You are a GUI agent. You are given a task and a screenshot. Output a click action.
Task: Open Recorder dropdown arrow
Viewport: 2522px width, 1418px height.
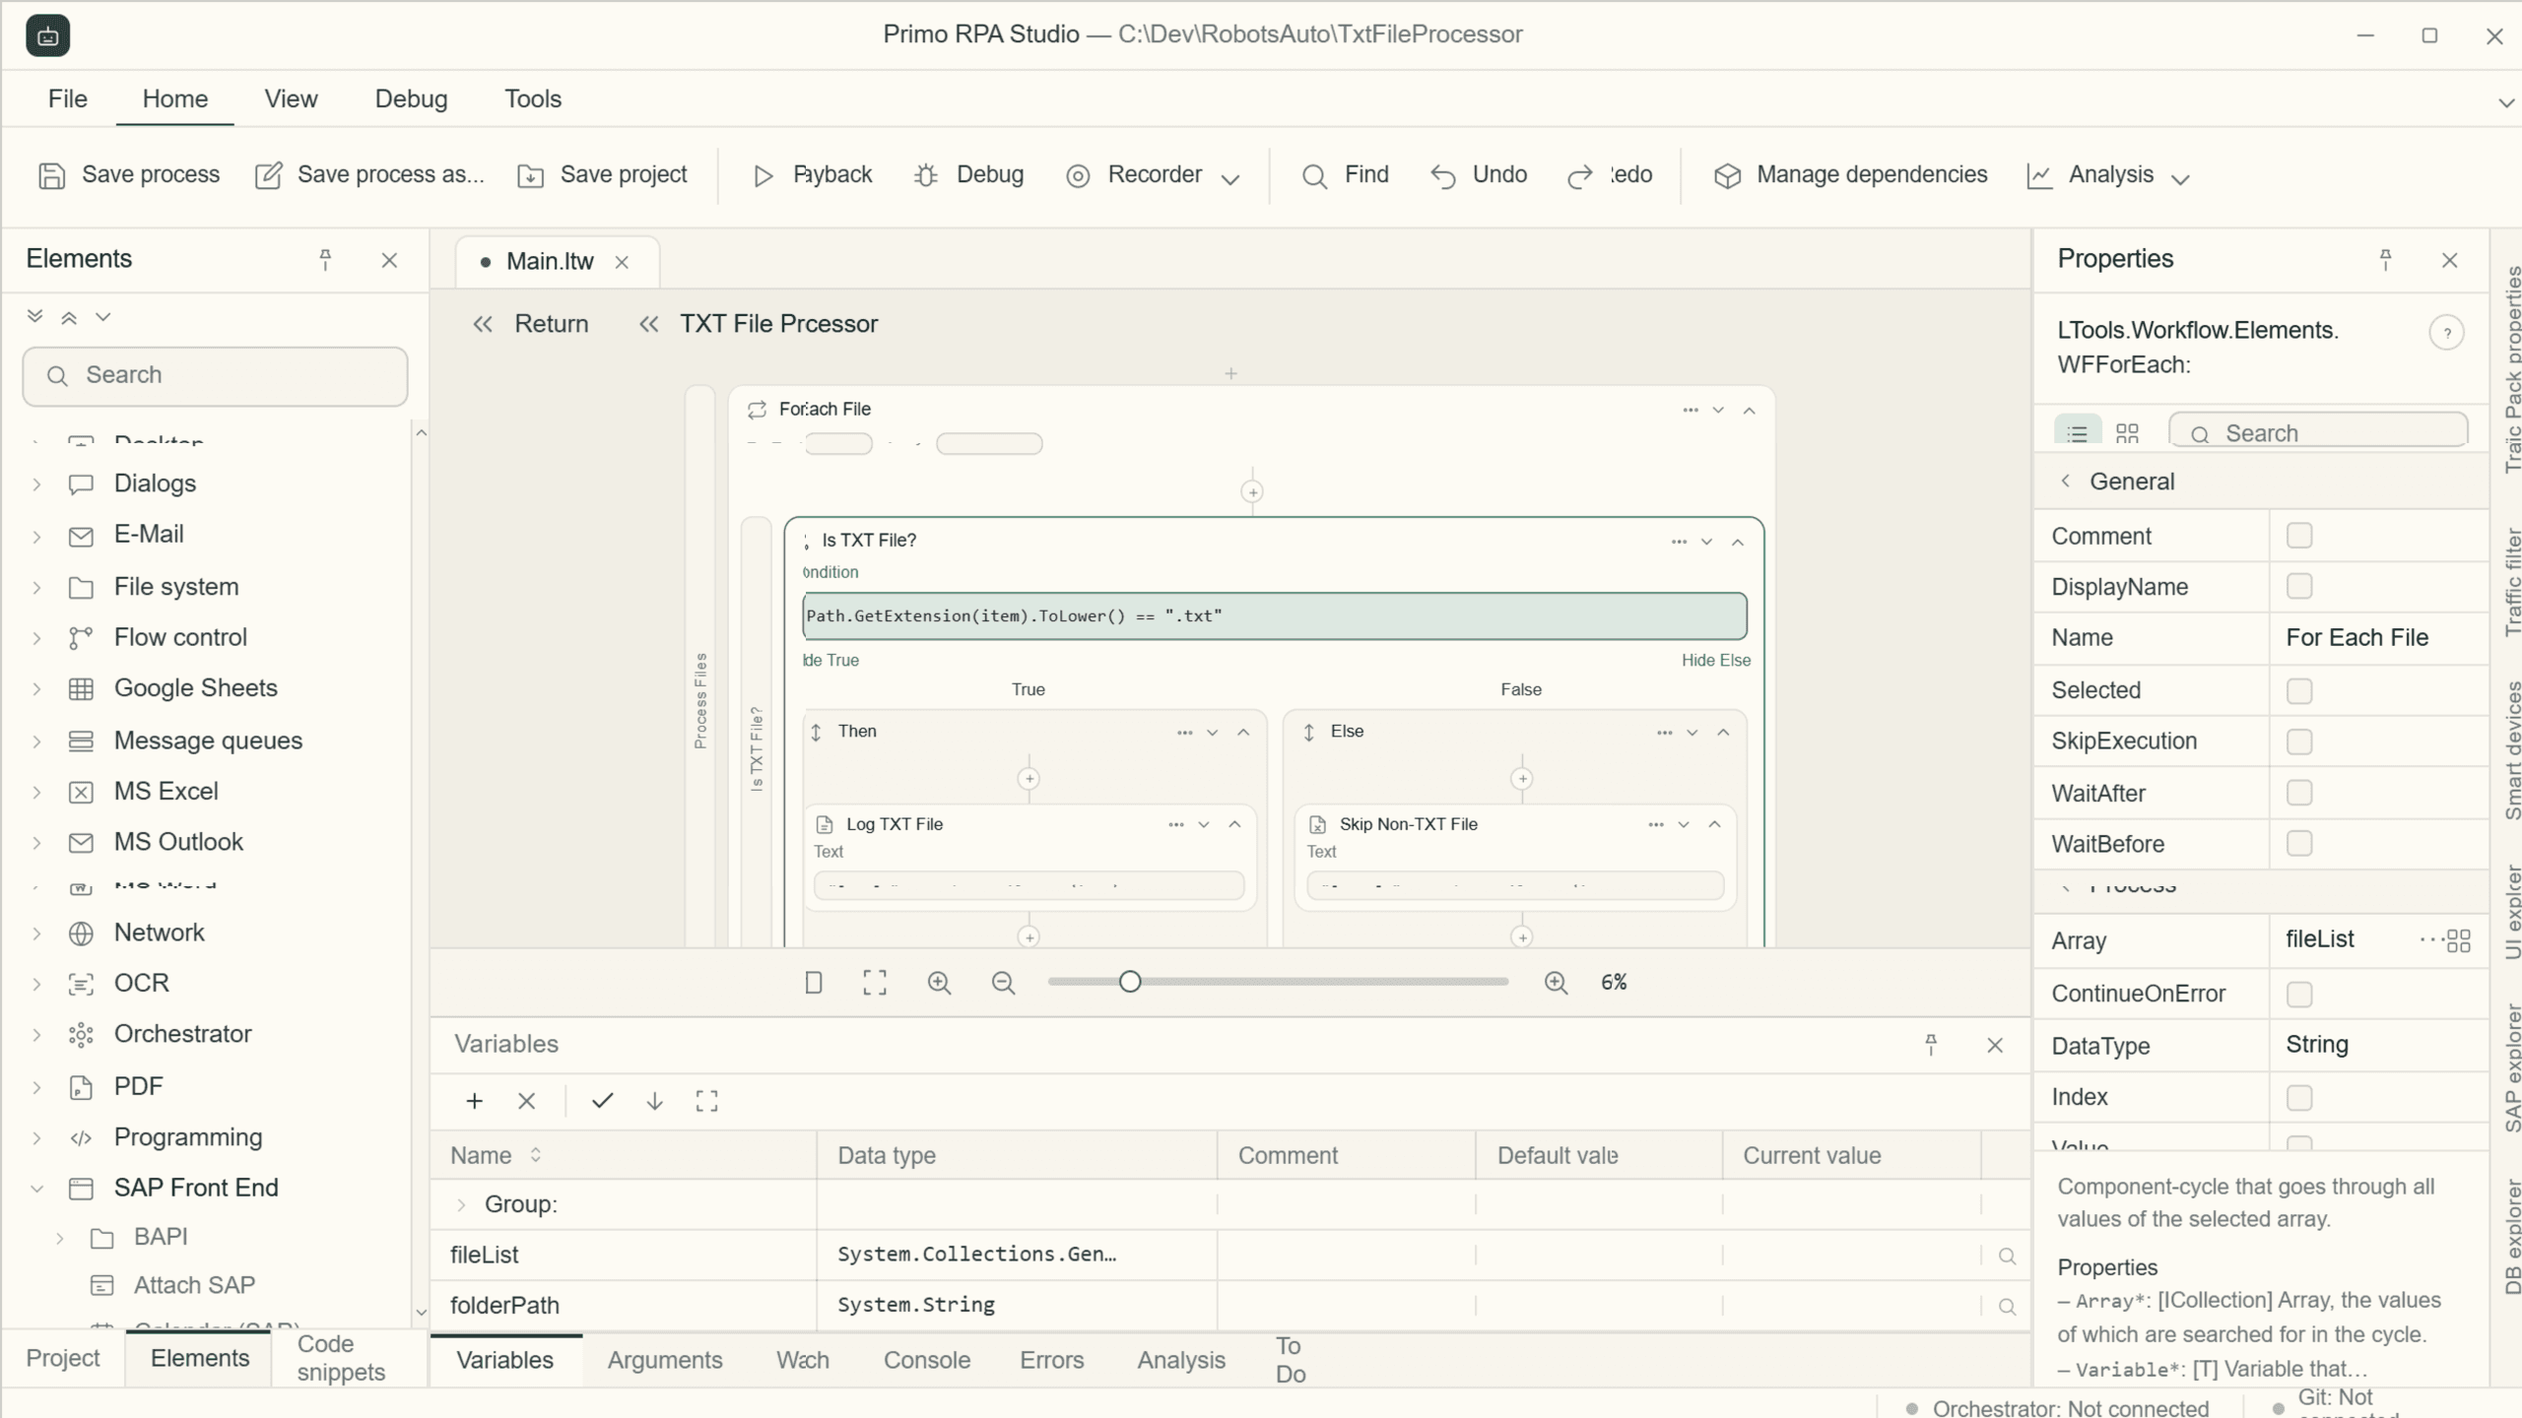[1229, 178]
